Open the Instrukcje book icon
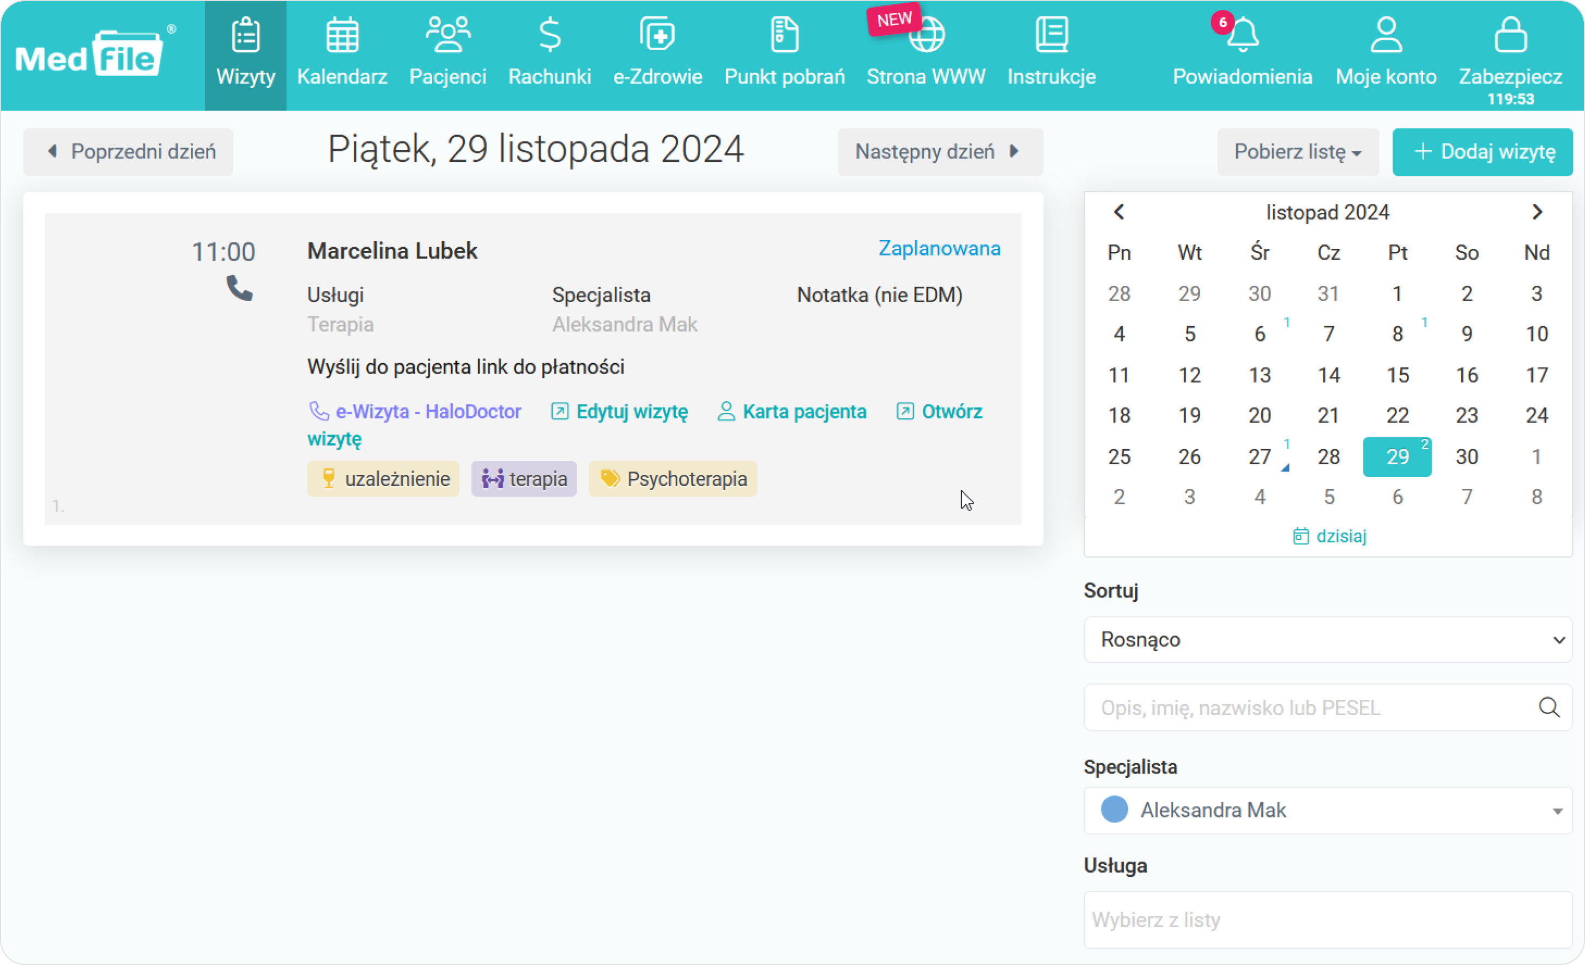The height and width of the screenshot is (965, 1585). point(1052,35)
